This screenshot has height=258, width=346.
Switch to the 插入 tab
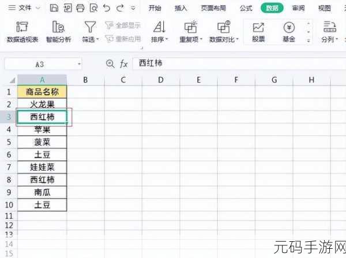[180, 8]
